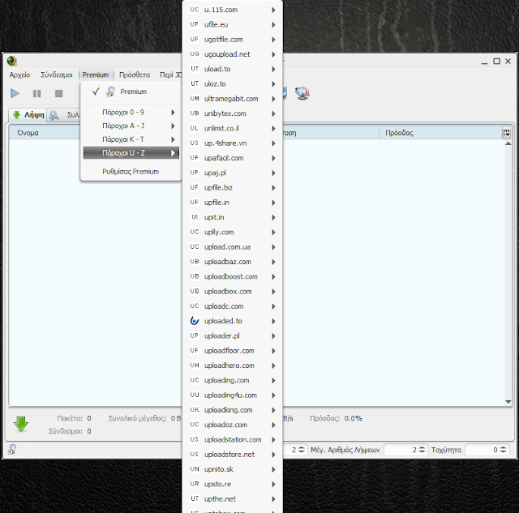Select uploader.pl in provider list
519x513 pixels.
[233, 336]
